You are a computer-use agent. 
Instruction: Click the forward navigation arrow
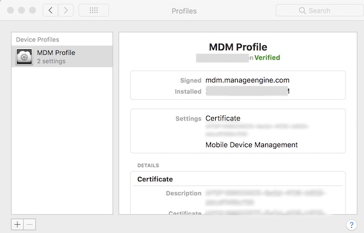66,10
